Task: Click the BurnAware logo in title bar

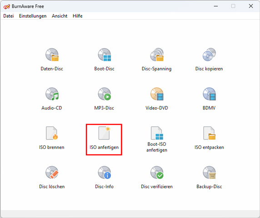Action: (7, 6)
